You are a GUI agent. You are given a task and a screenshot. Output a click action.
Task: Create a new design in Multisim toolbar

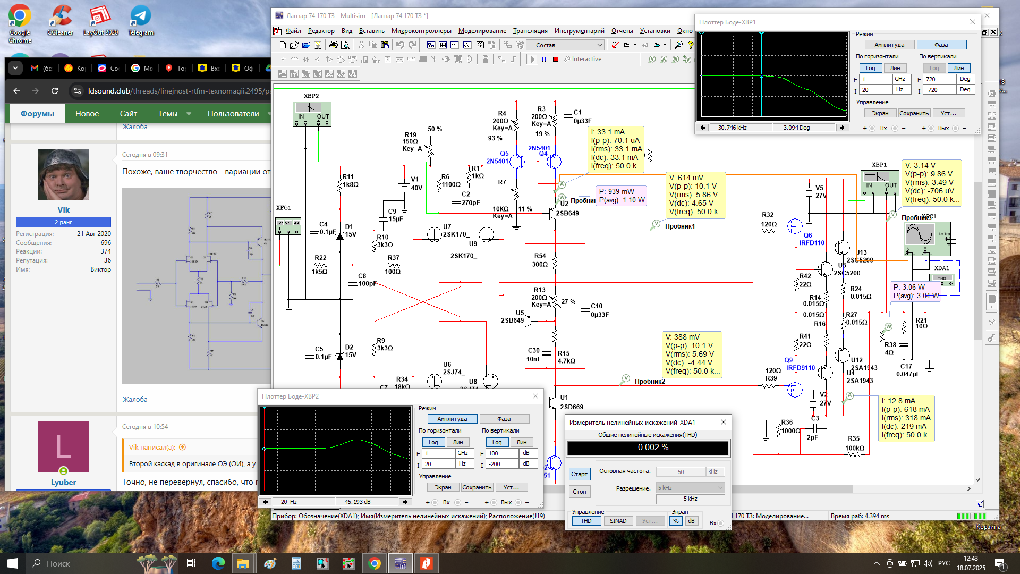point(283,45)
